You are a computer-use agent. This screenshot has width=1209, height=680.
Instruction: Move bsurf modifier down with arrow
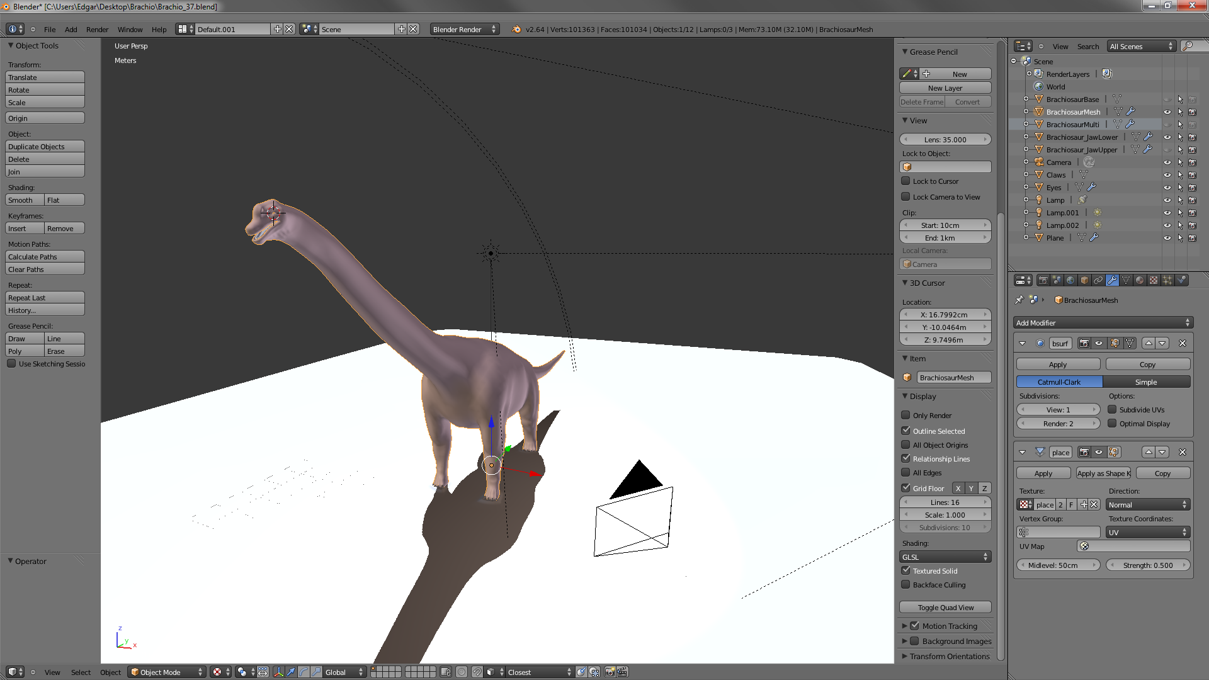coord(1162,343)
